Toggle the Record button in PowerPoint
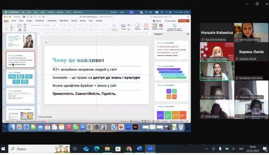The width and height of the screenshot is (269, 155). 157,21
